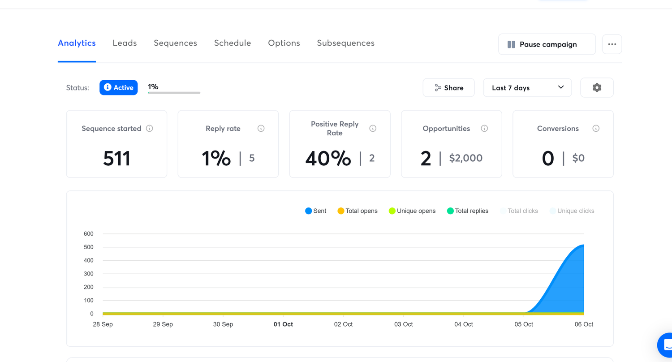Viewport: 672px width, 362px height.
Task: Click the info icon beside Opportunities
Action: [x=484, y=129]
